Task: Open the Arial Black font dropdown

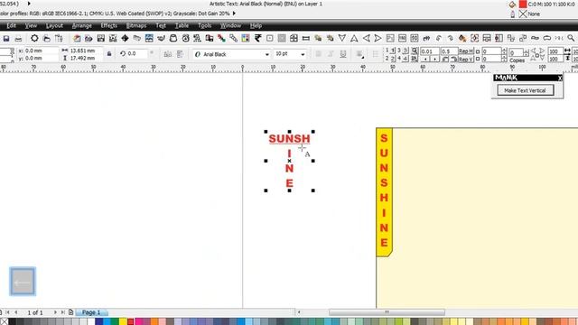Action: (x=267, y=54)
